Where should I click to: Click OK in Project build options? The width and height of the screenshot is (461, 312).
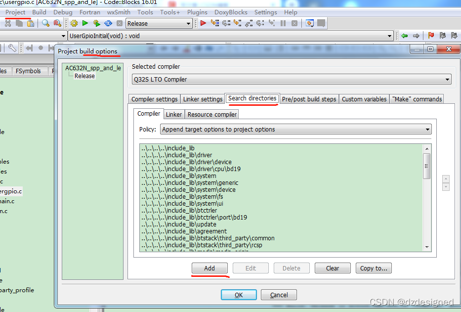pyautogui.click(x=239, y=295)
